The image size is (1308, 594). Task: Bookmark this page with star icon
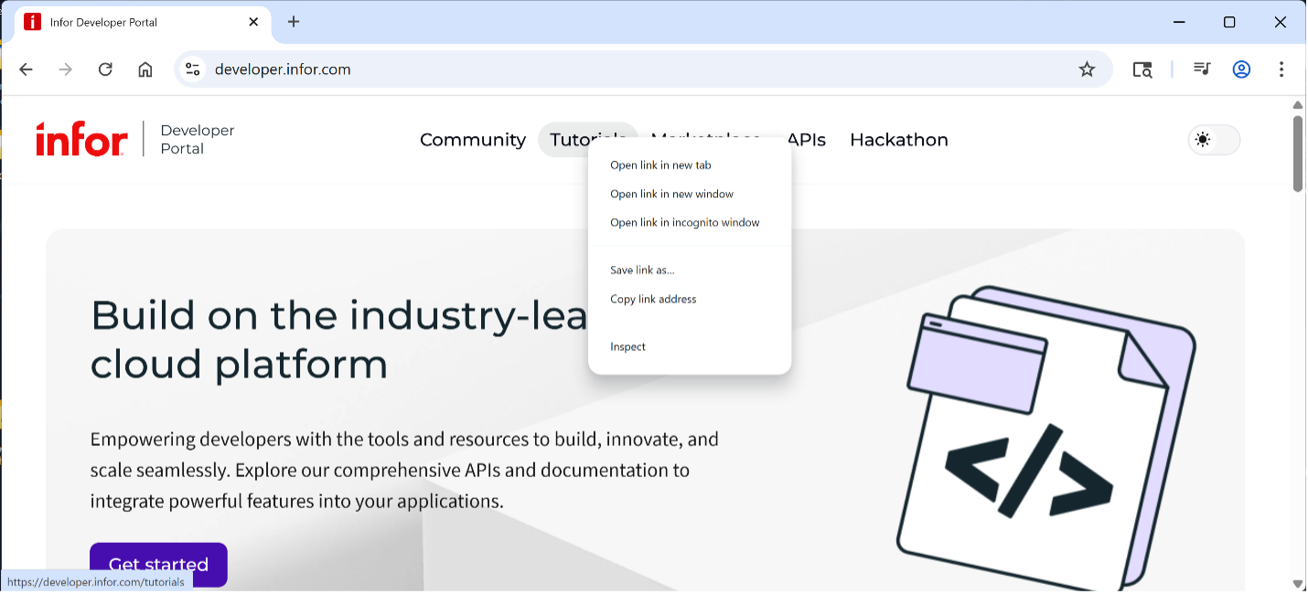1087,69
